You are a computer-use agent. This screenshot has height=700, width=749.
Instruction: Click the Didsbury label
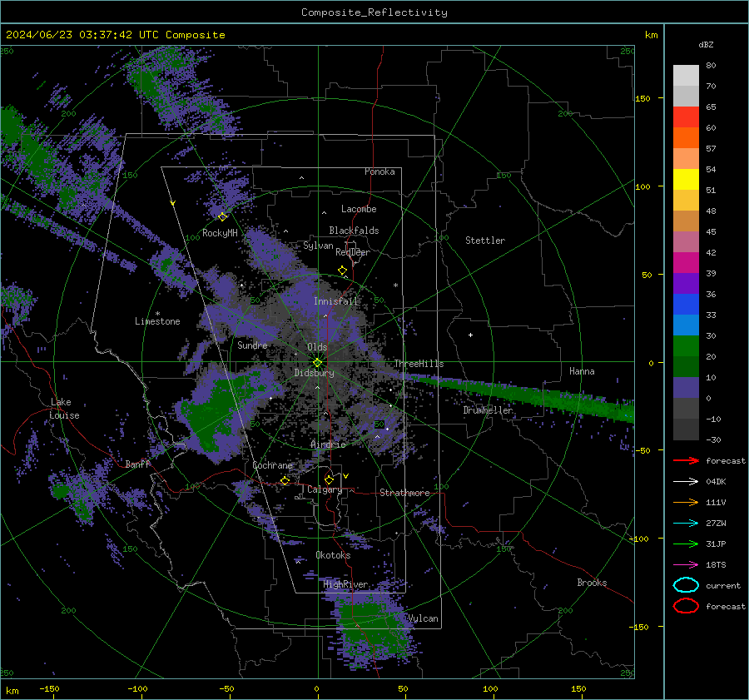314,373
